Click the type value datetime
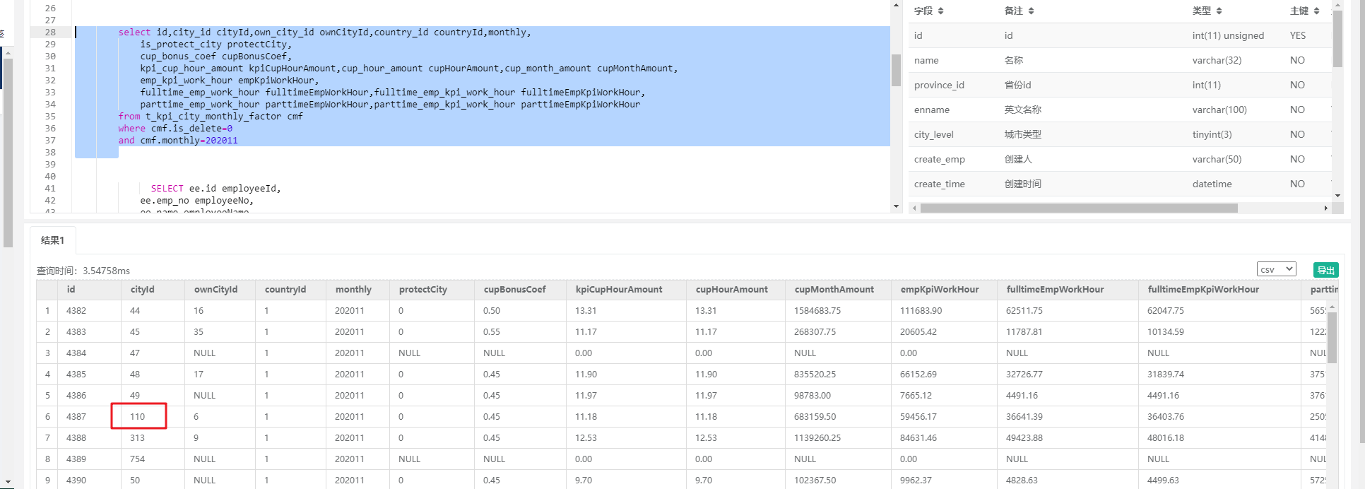 click(x=1212, y=184)
